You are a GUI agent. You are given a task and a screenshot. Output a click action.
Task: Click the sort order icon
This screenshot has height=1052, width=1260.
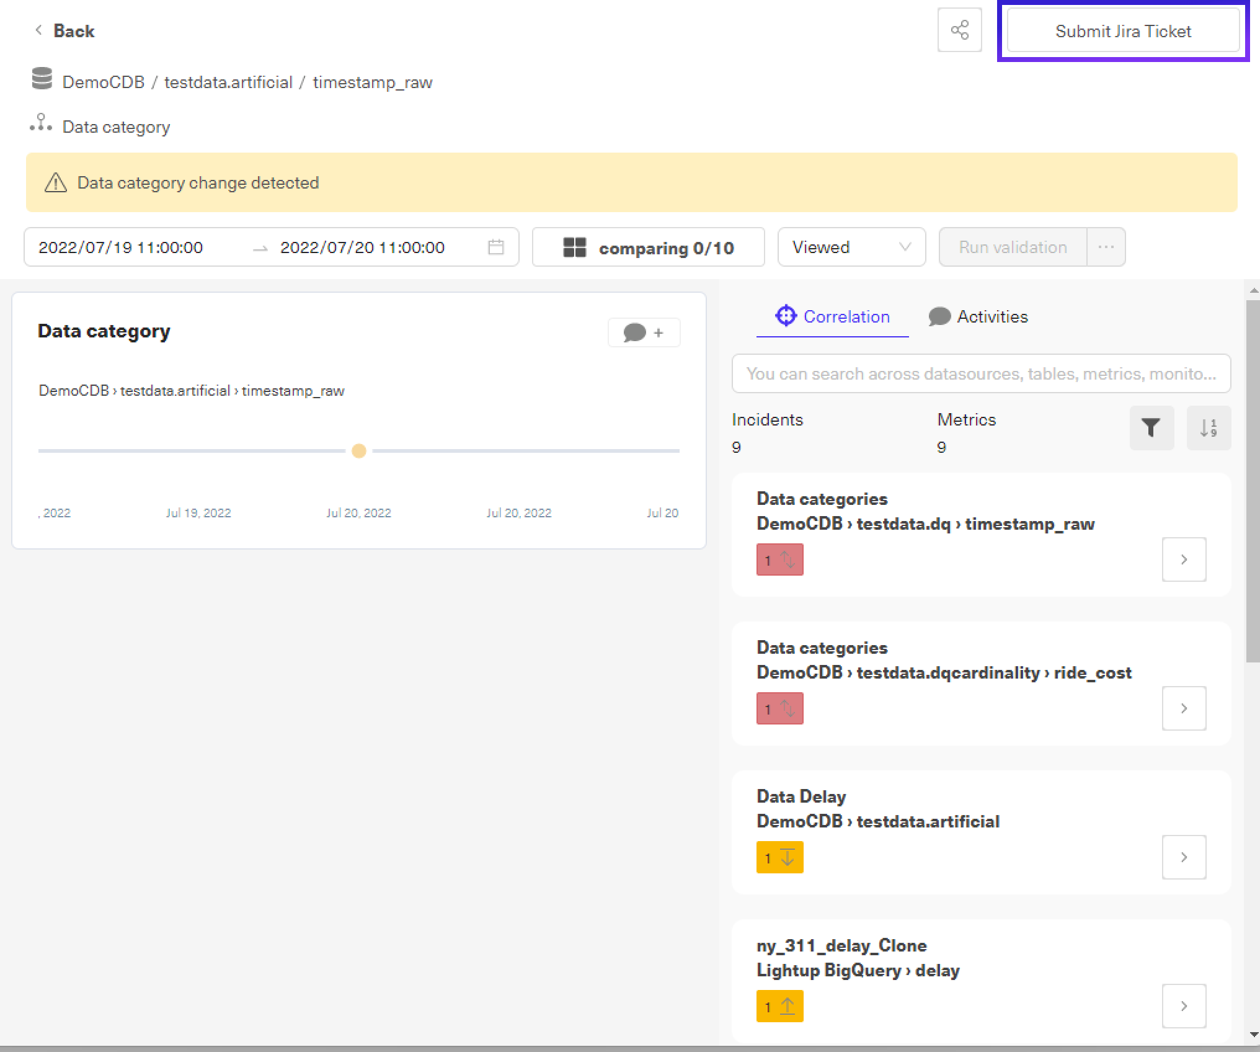1208,427
